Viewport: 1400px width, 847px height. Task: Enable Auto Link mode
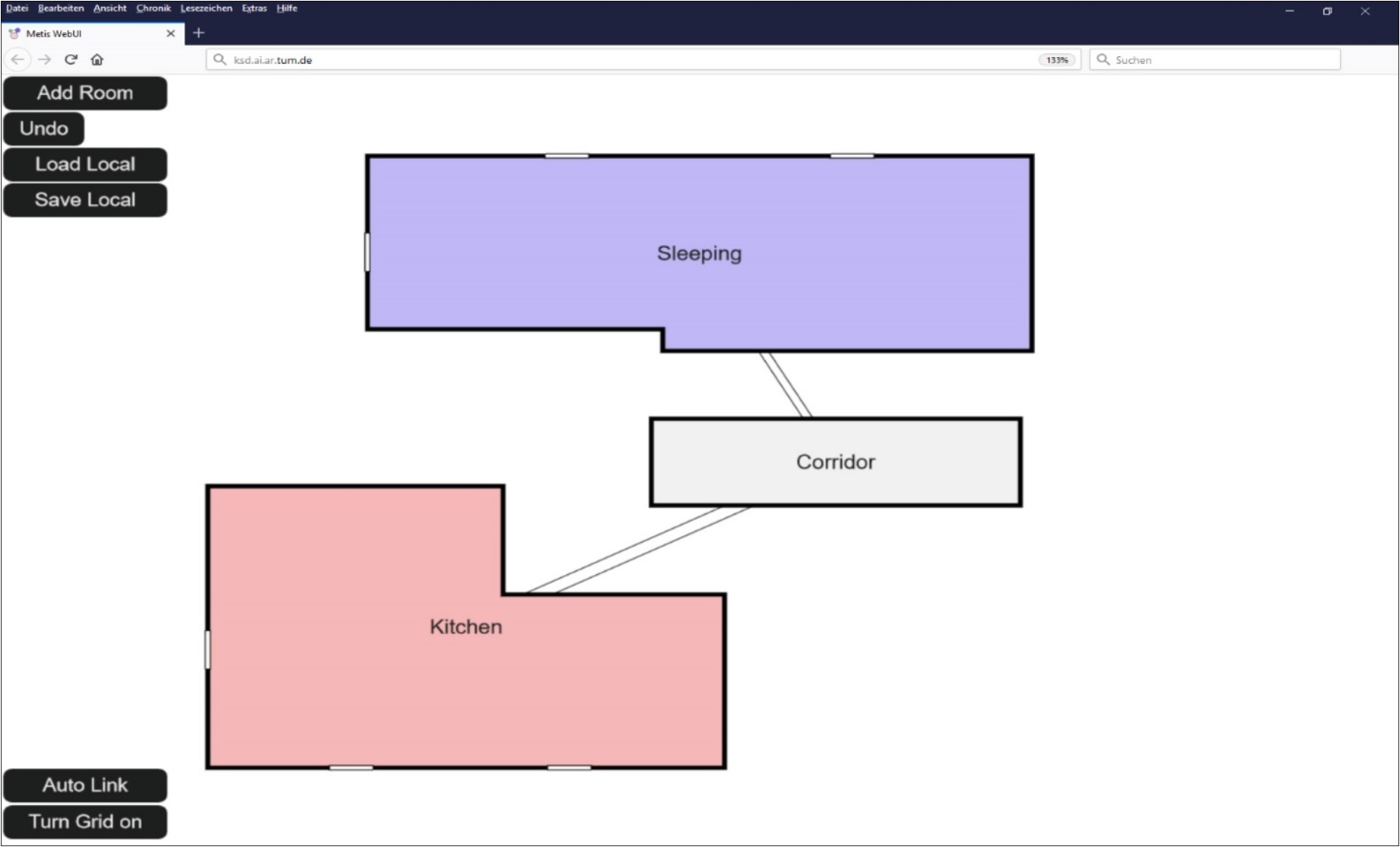pos(85,784)
